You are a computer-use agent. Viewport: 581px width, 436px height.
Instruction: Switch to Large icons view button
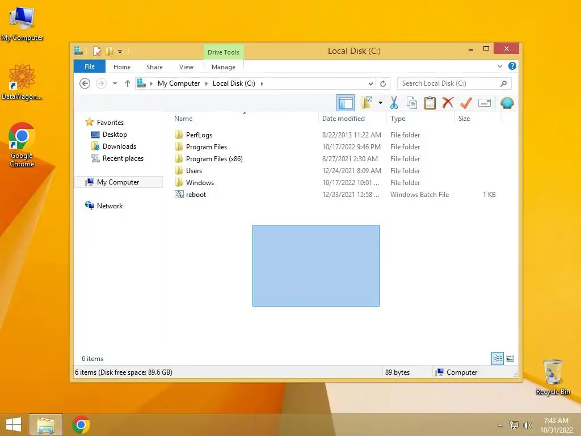[x=510, y=359]
